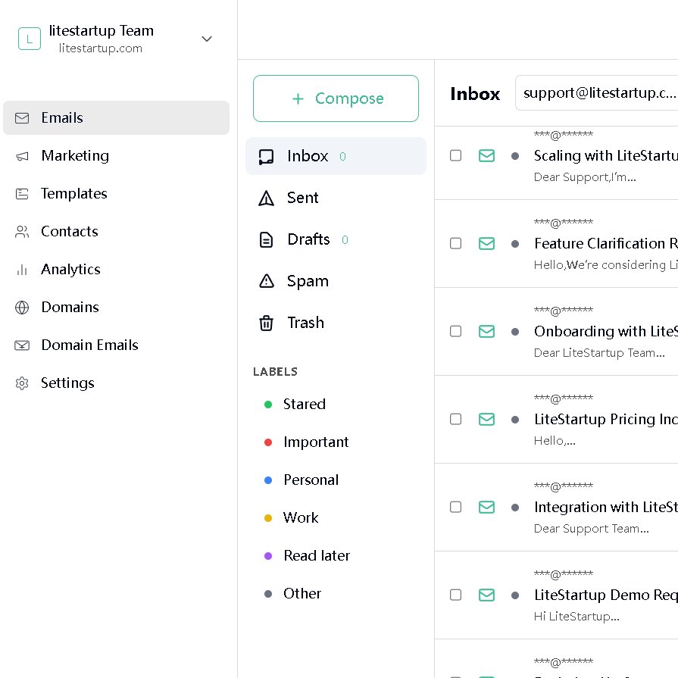Viewport: 678px width, 678px height.
Task: Select the Feature Clarification email checkbox
Action: click(x=455, y=243)
